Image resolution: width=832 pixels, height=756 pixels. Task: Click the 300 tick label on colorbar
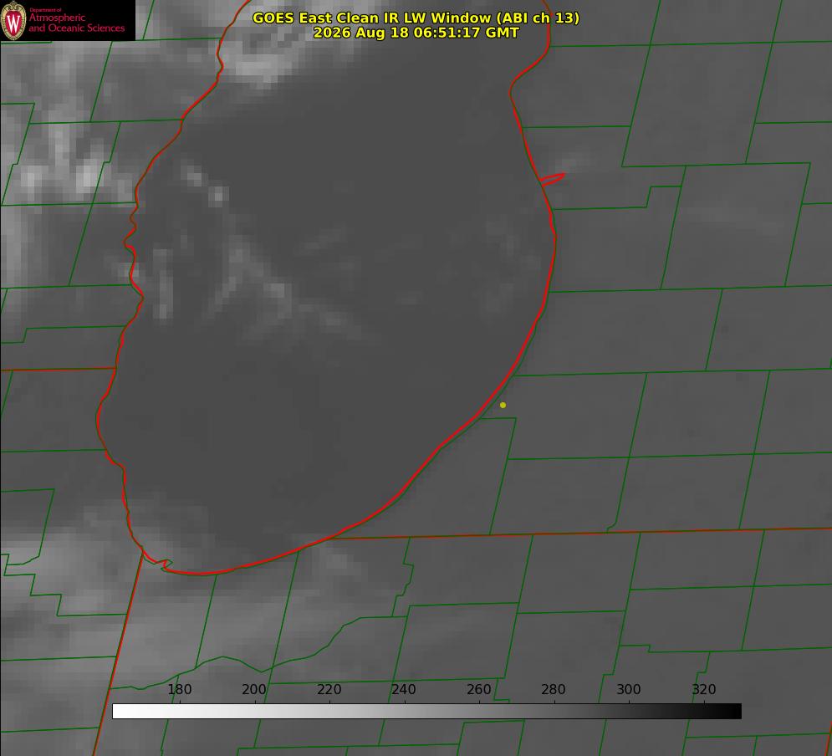click(629, 689)
